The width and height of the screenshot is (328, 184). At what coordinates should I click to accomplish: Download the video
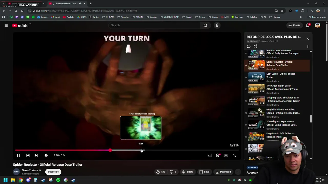(223, 172)
